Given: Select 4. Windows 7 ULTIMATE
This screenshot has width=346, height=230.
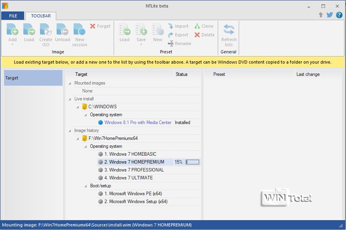Looking at the screenshot, I should coord(128,178).
